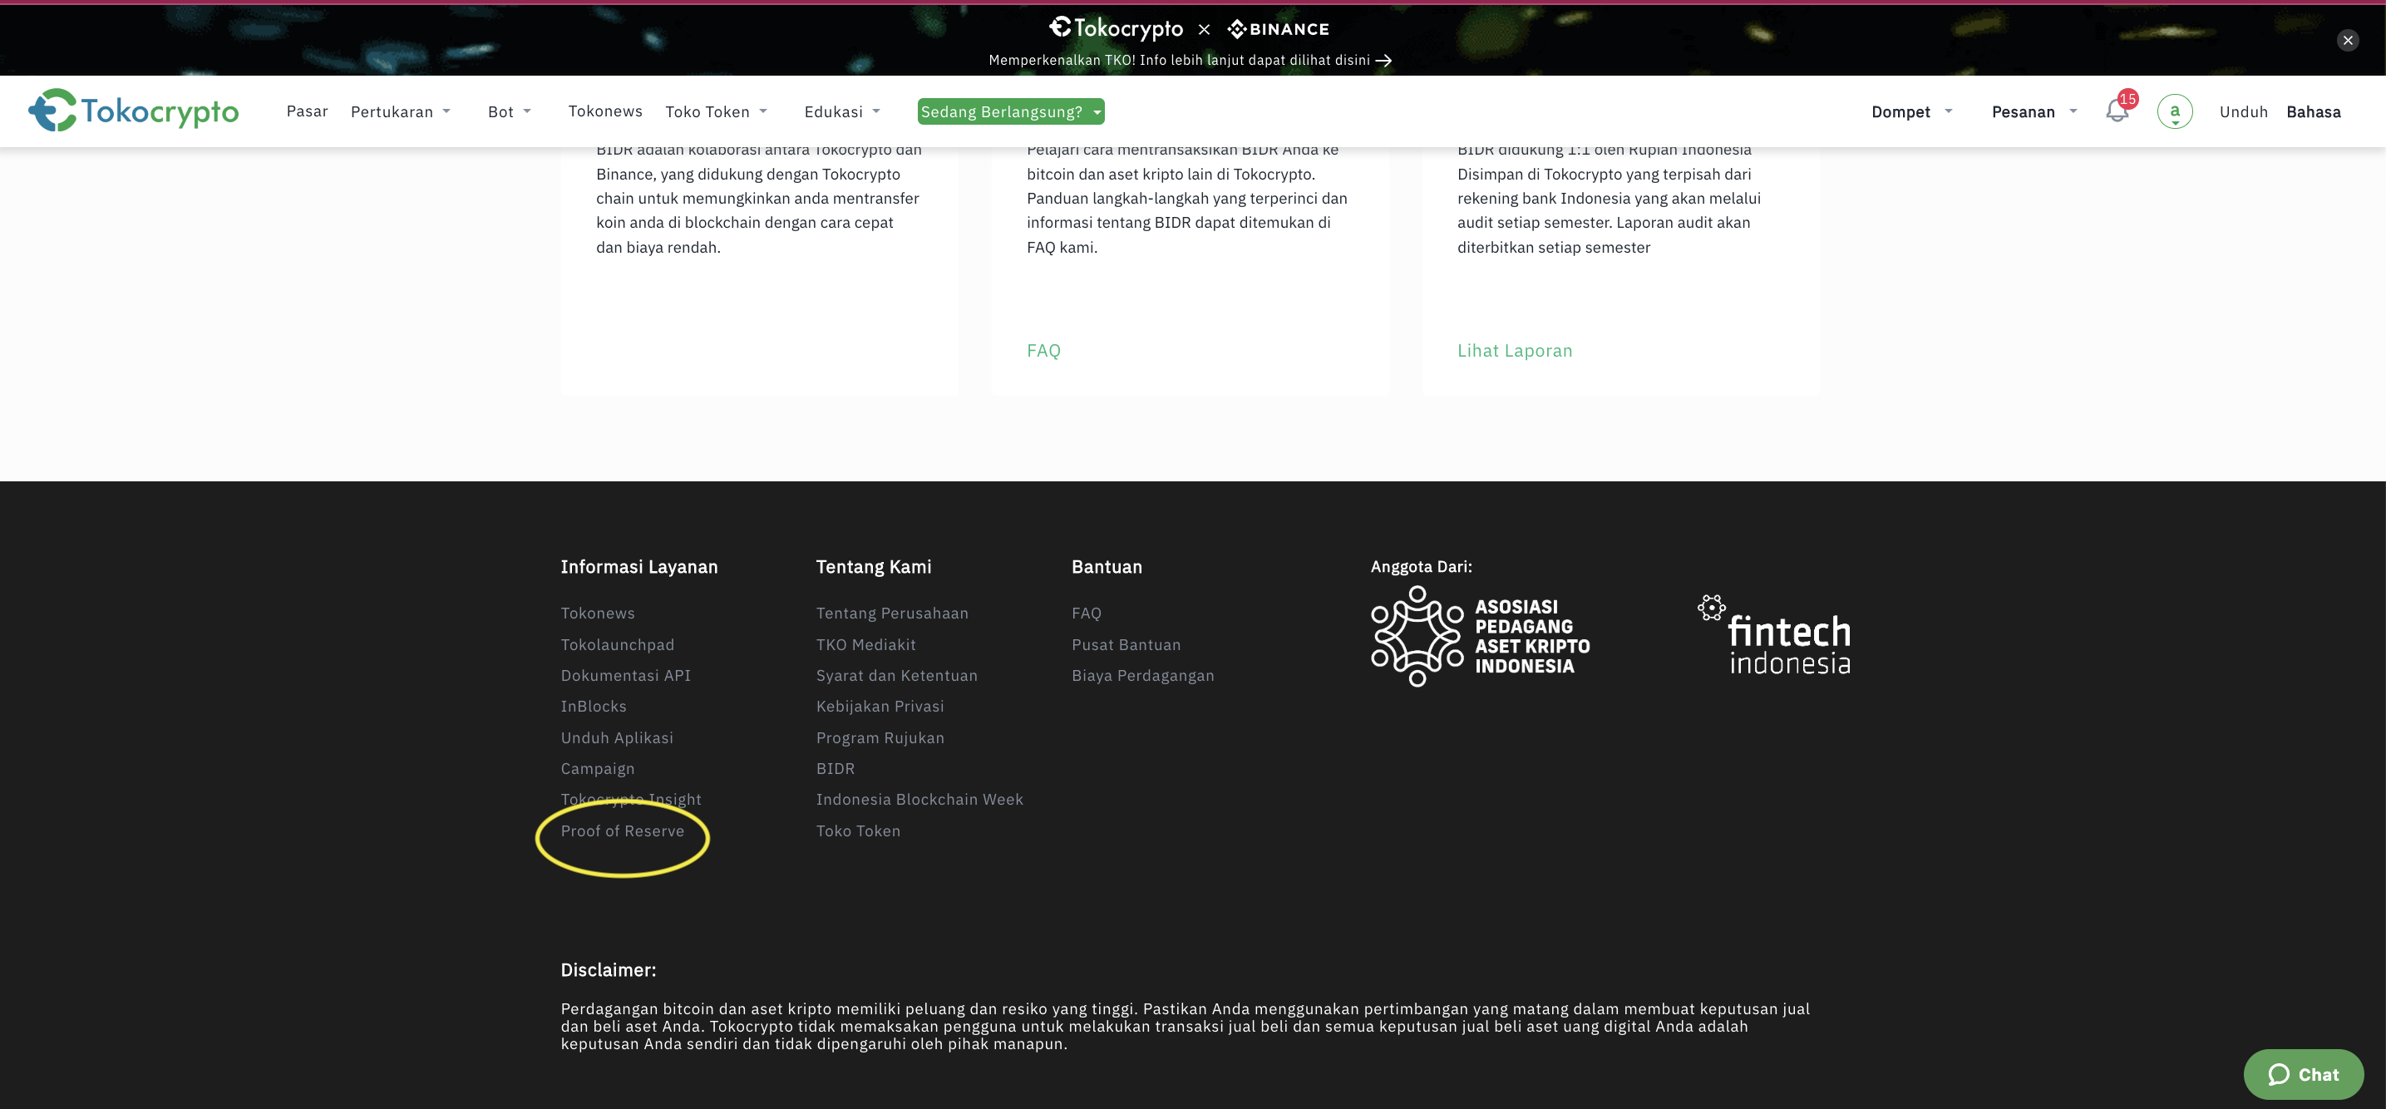Open TKO Mediakit footer link

click(x=865, y=645)
